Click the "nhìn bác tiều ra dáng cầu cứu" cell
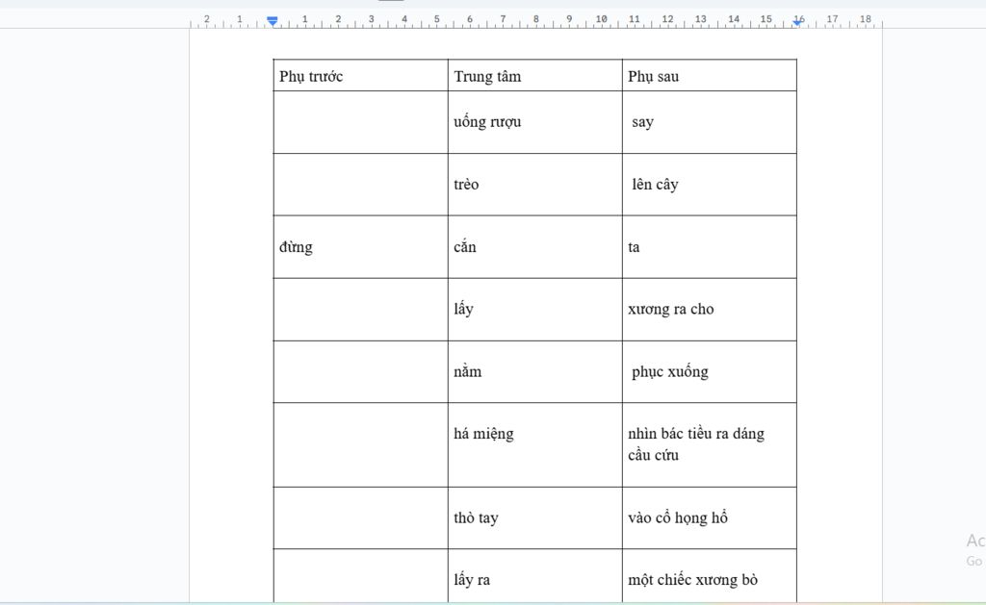Viewport: 986px width, 605px height. (x=695, y=443)
